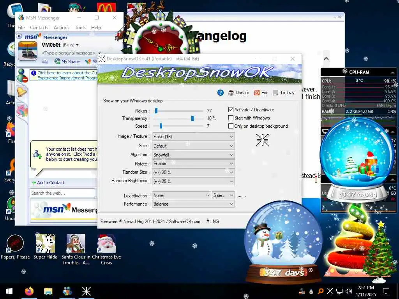Click the mail envelope icon in Messenger
Screen dimensions: 399x299
45,61
